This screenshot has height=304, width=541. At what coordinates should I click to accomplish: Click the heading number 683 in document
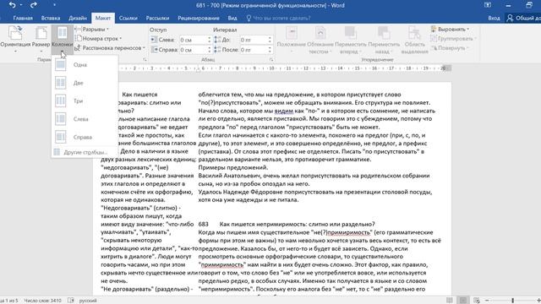click(203, 225)
